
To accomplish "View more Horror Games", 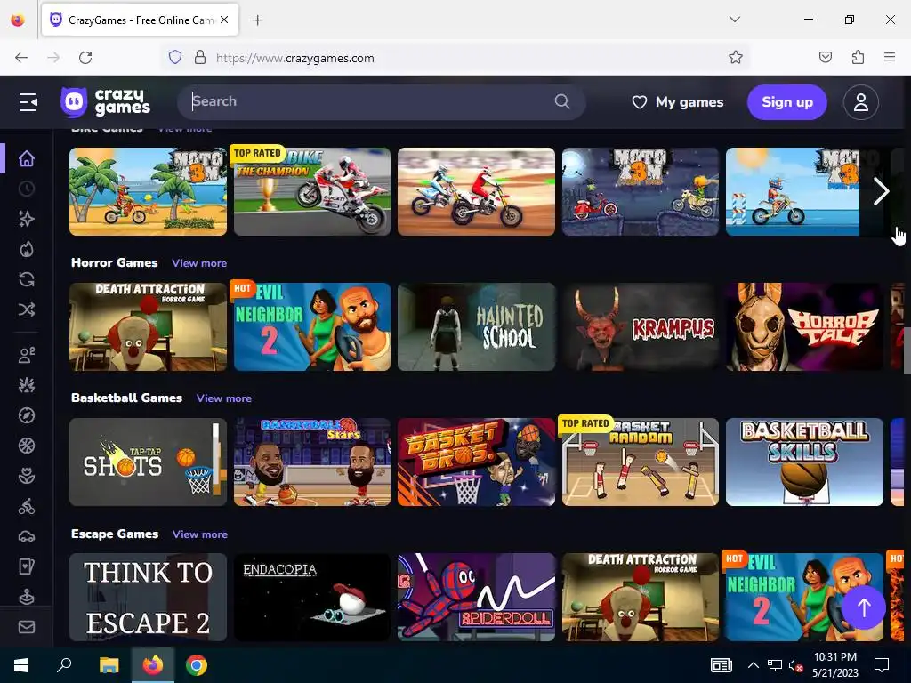I will point(199,263).
